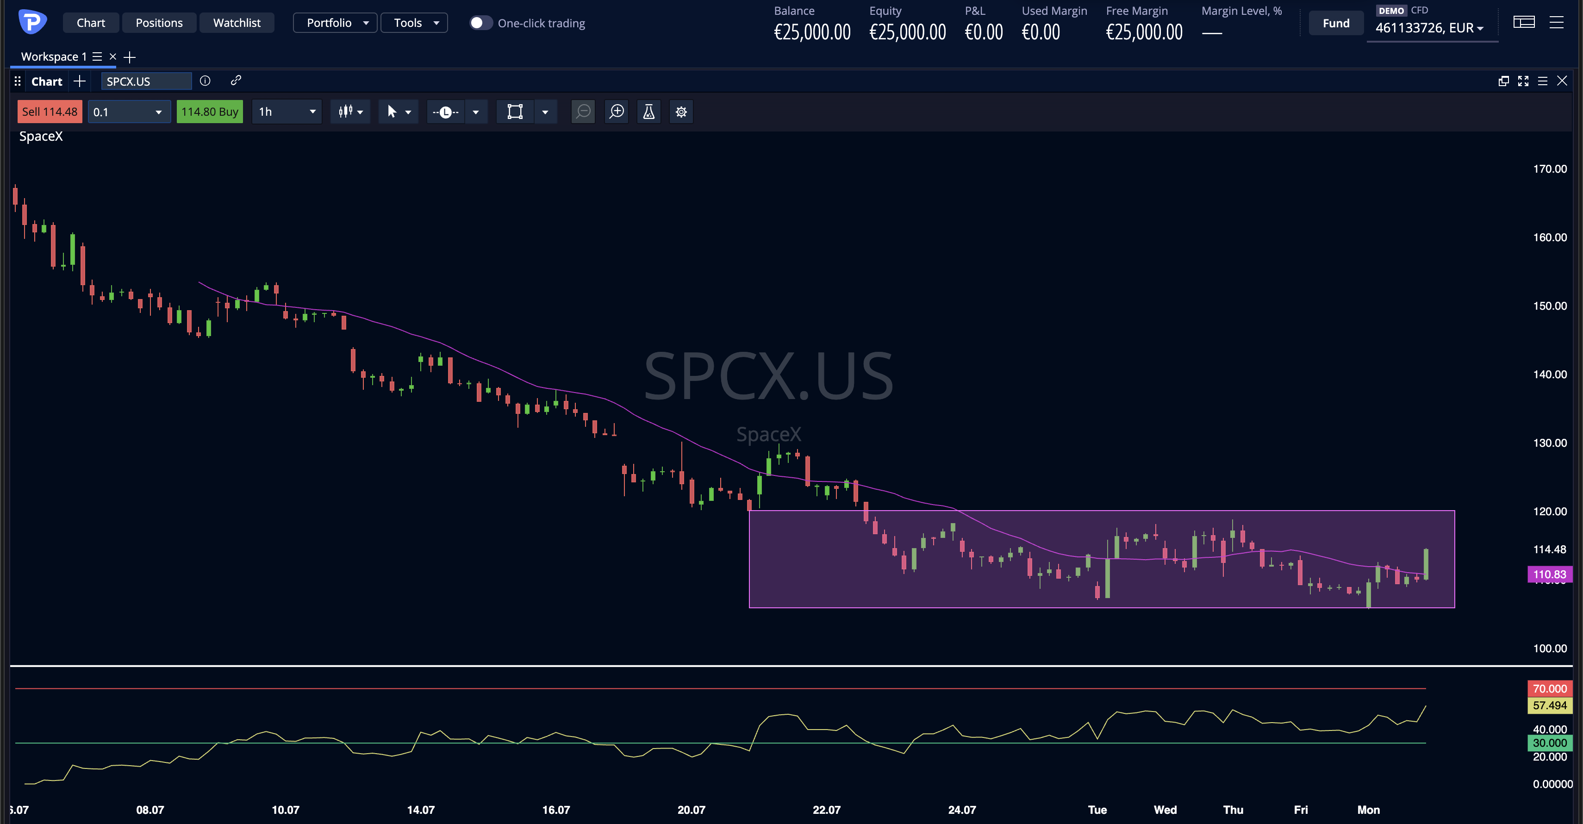
Task: Click the Used Margin value €0.00
Action: (1041, 32)
